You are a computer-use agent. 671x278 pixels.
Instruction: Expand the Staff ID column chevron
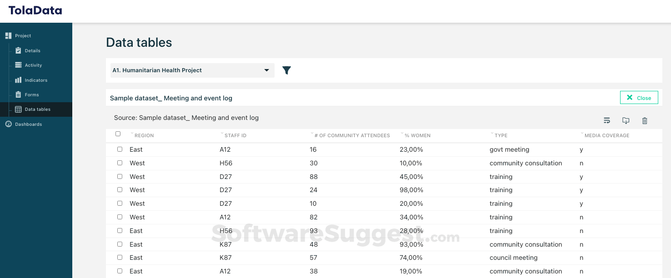pyautogui.click(x=222, y=134)
